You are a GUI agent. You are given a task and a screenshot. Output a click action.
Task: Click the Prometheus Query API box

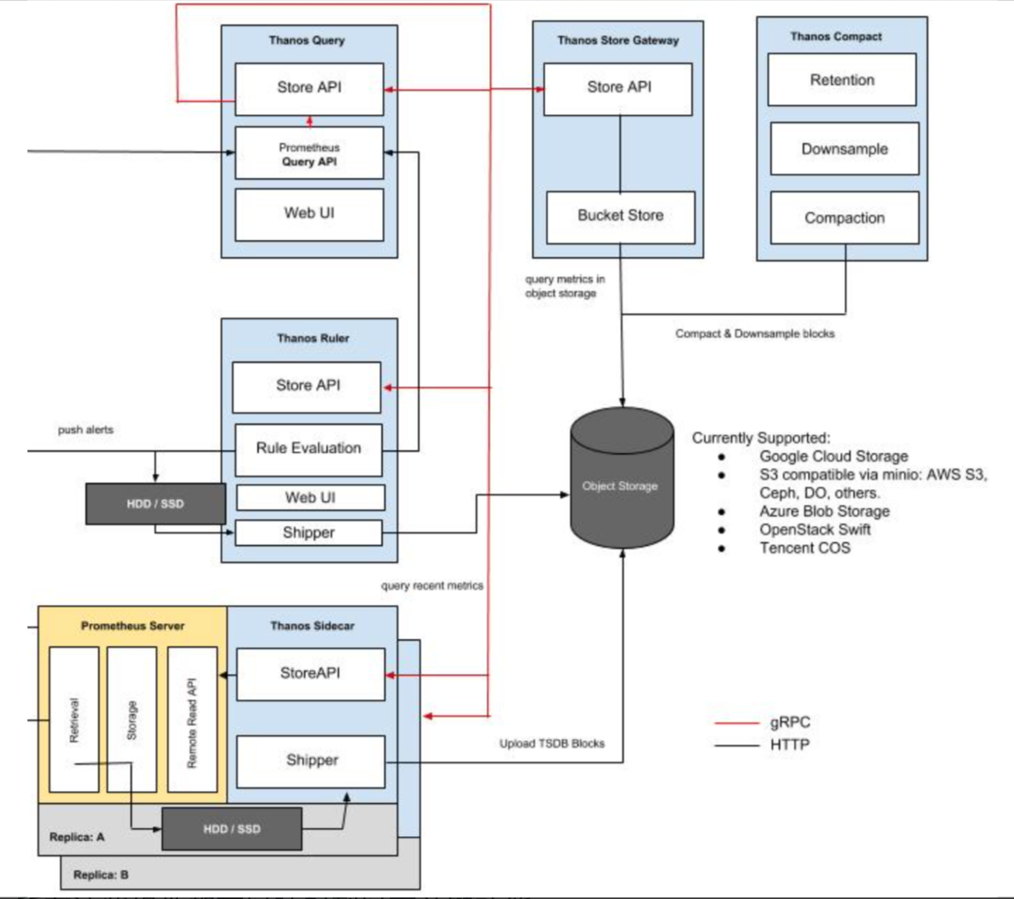click(x=308, y=153)
